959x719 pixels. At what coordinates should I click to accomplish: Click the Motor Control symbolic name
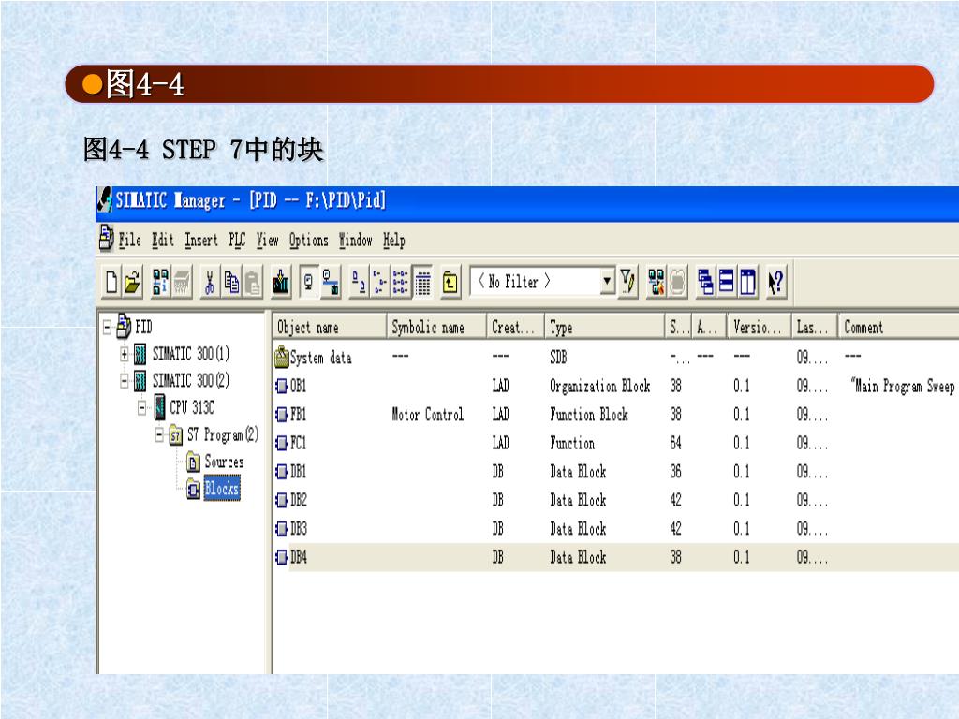pyautogui.click(x=427, y=415)
